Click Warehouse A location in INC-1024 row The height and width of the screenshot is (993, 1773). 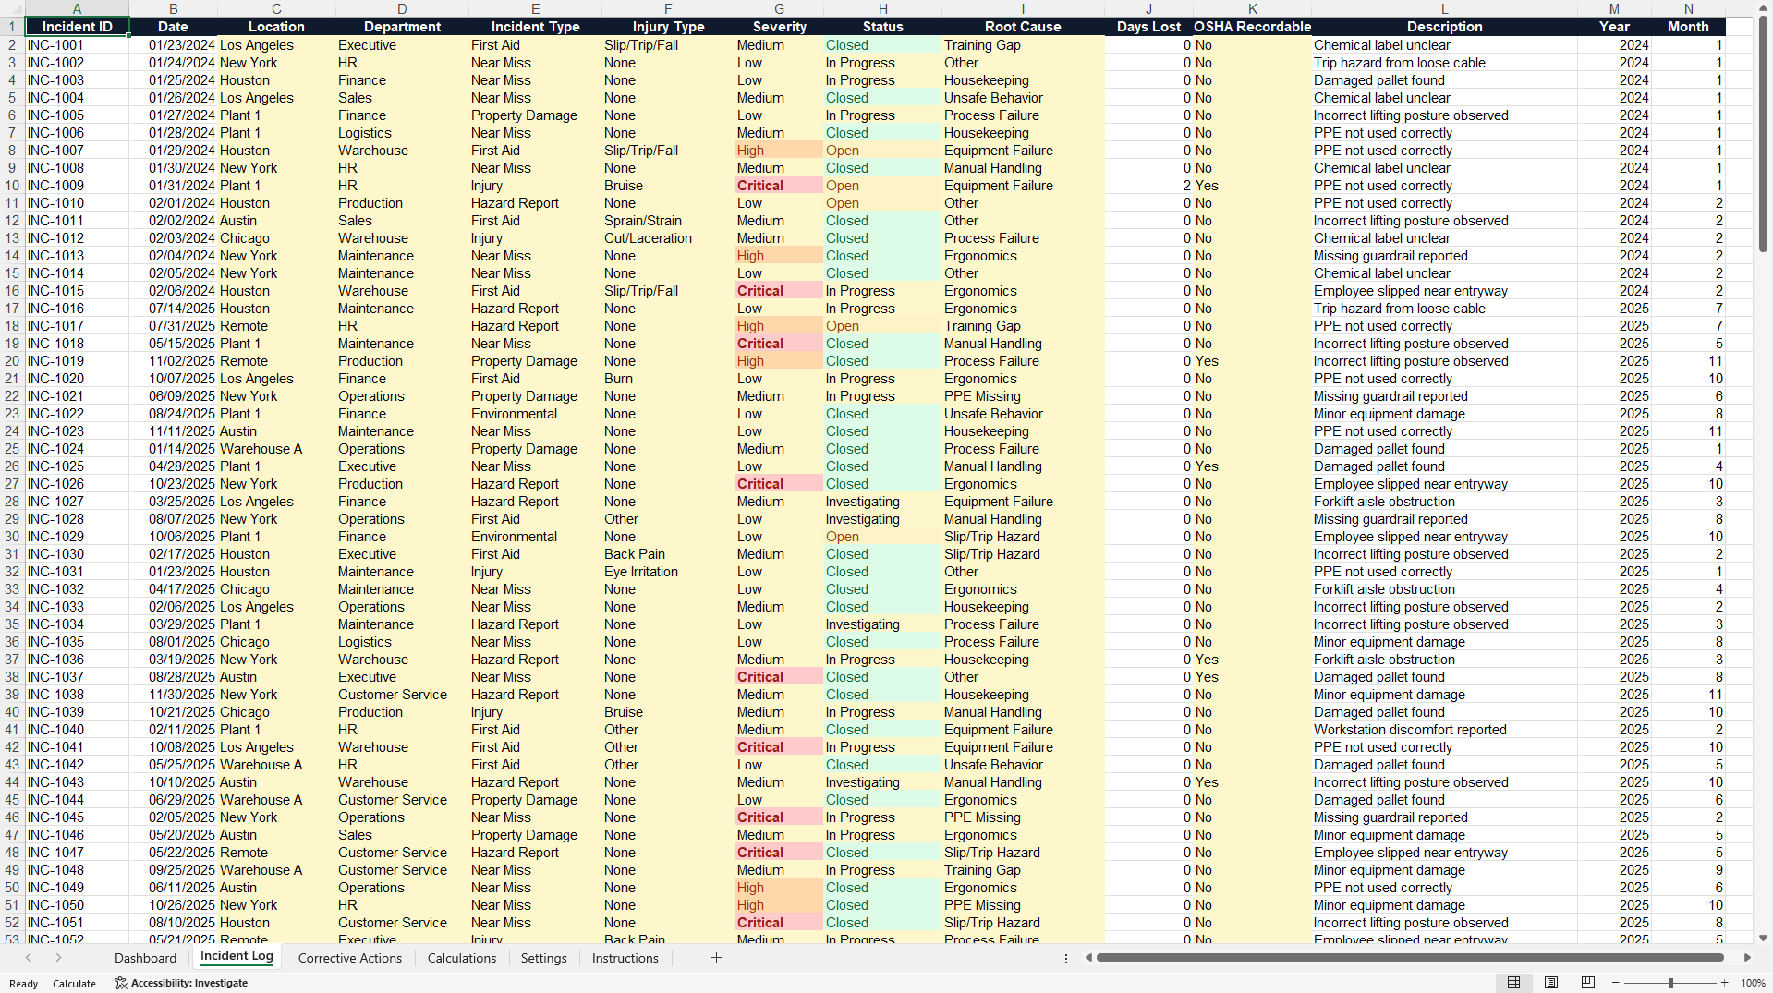pos(276,449)
